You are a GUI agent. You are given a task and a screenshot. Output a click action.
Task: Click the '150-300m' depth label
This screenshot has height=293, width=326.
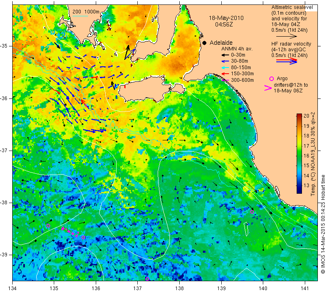tap(242, 74)
